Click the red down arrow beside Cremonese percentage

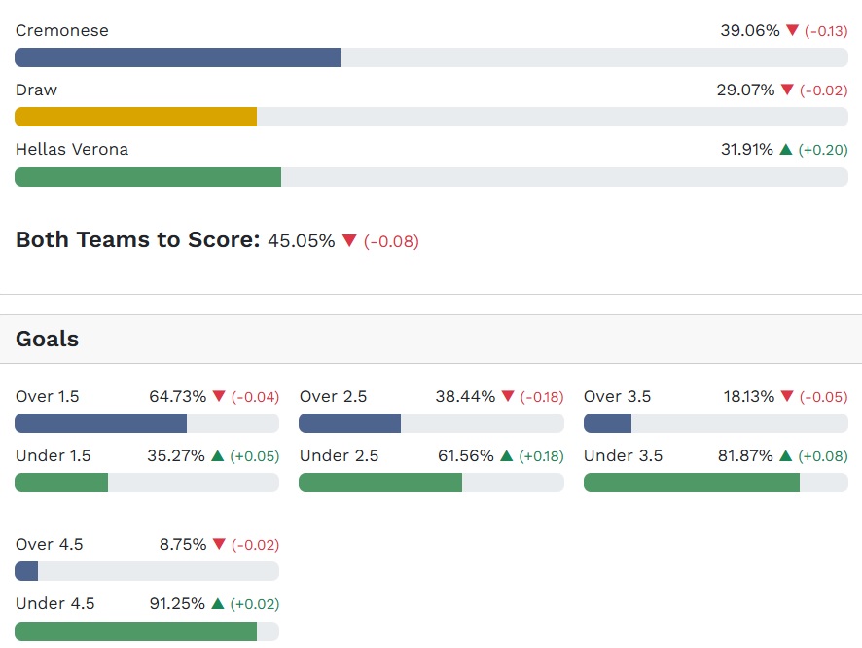[792, 31]
